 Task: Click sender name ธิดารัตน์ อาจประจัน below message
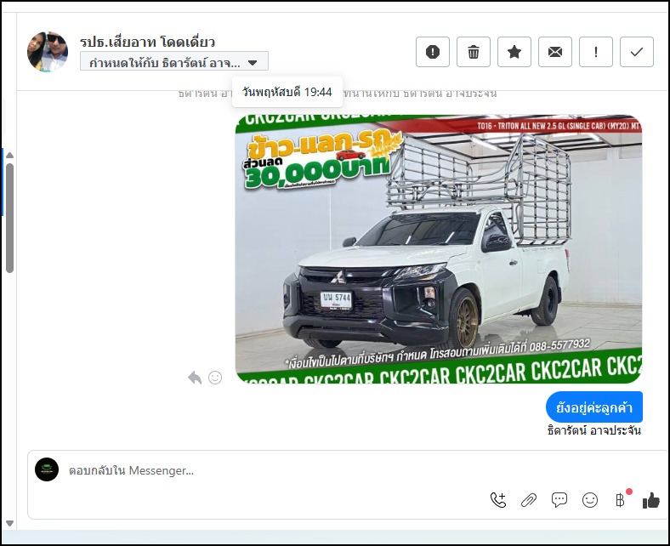pos(594,430)
